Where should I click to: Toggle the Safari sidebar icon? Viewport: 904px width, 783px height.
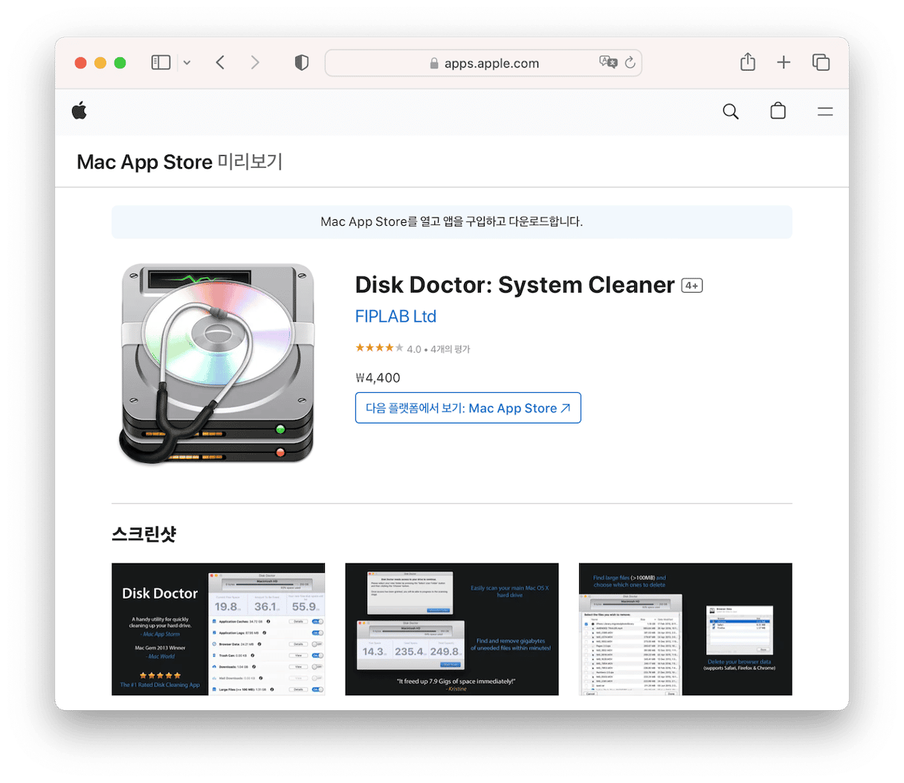tap(161, 63)
